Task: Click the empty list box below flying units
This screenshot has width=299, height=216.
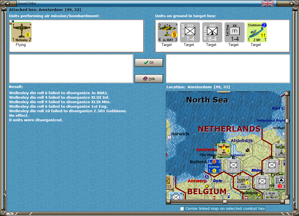Action: coord(71,69)
